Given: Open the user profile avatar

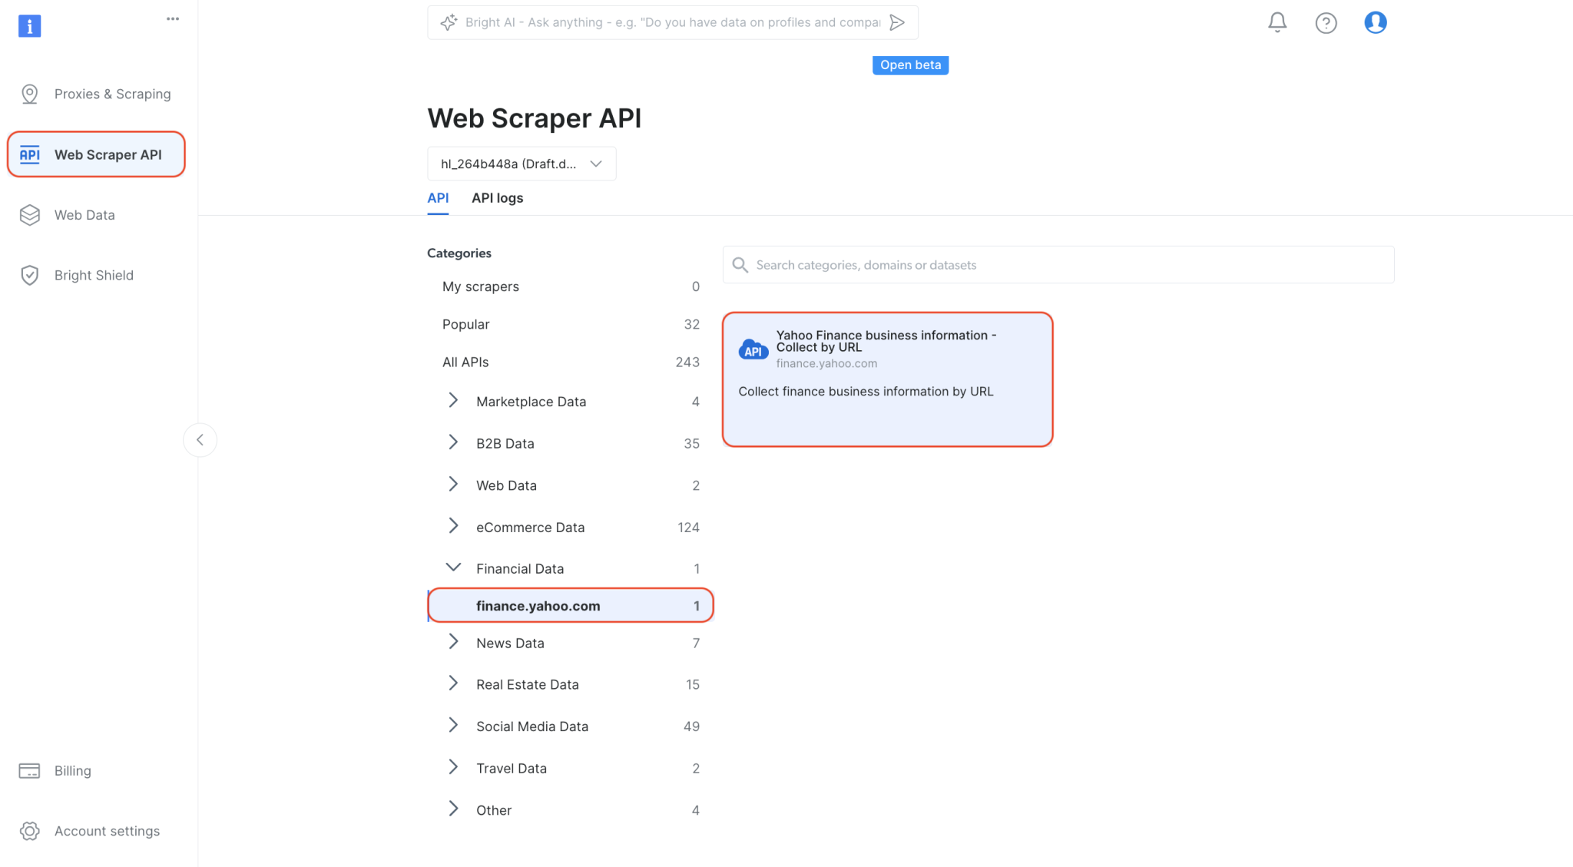Looking at the screenshot, I should [x=1375, y=22].
